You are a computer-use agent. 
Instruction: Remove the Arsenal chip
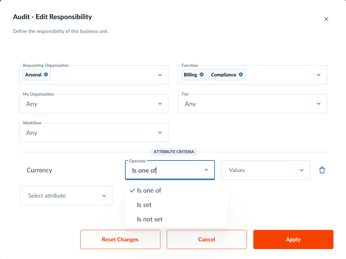46,75
